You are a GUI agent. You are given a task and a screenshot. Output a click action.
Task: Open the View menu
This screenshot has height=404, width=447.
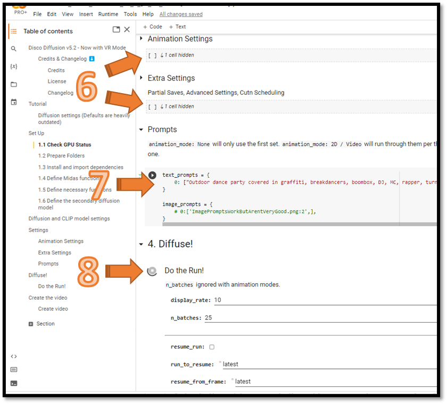click(x=68, y=14)
